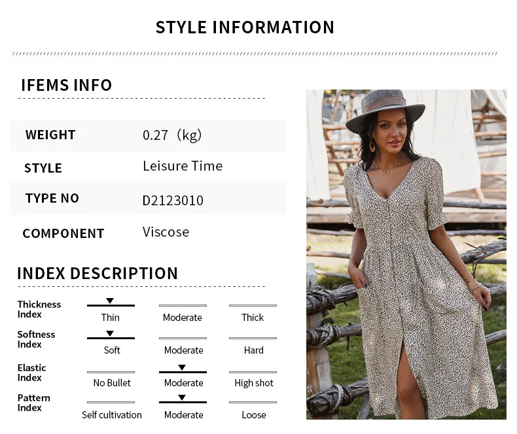Click the type number D2123010

pos(173,201)
